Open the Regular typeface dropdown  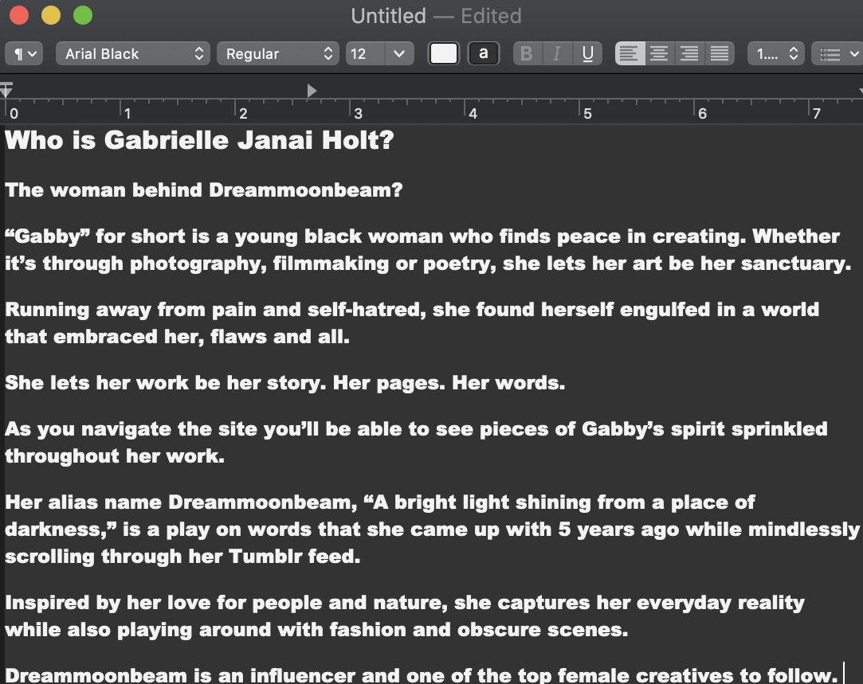tap(277, 53)
